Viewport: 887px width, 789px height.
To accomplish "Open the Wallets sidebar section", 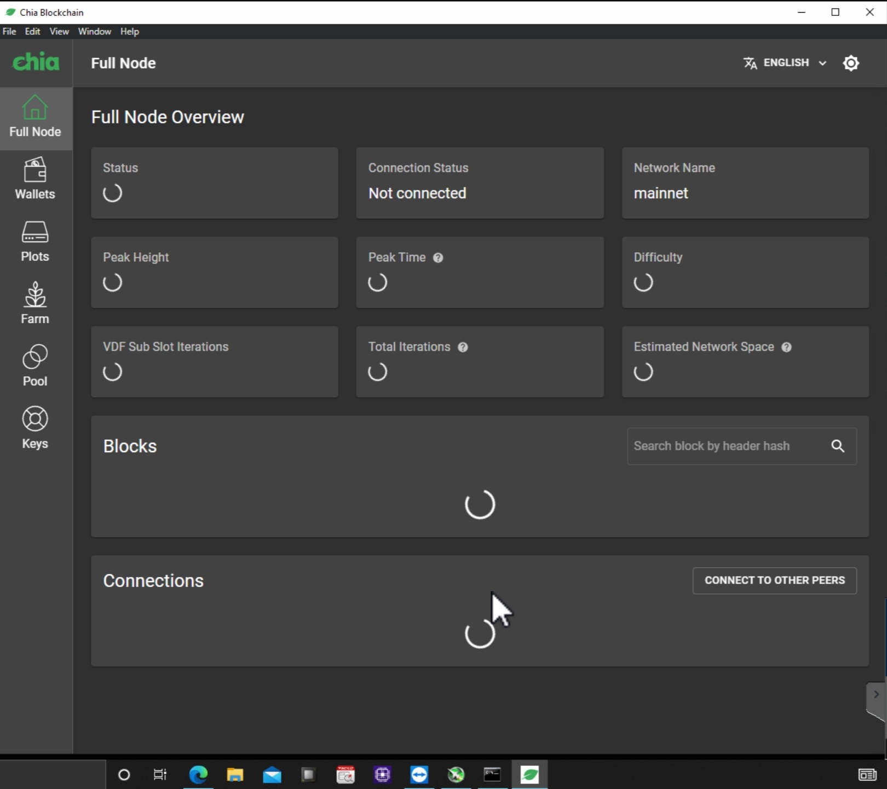I will (x=36, y=179).
